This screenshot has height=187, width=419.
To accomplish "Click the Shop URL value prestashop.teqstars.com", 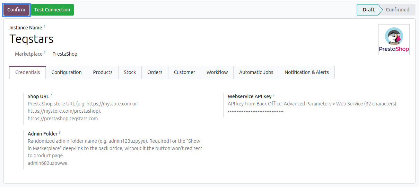I will pos(63,119).
